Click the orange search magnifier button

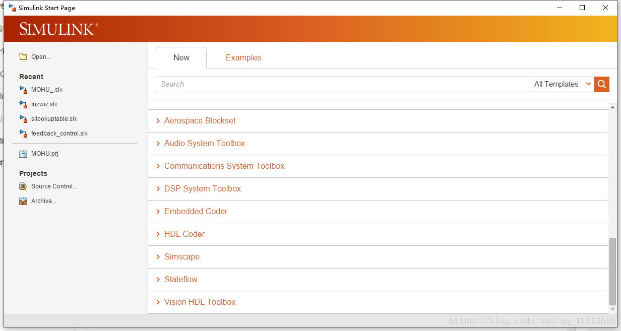tap(602, 84)
